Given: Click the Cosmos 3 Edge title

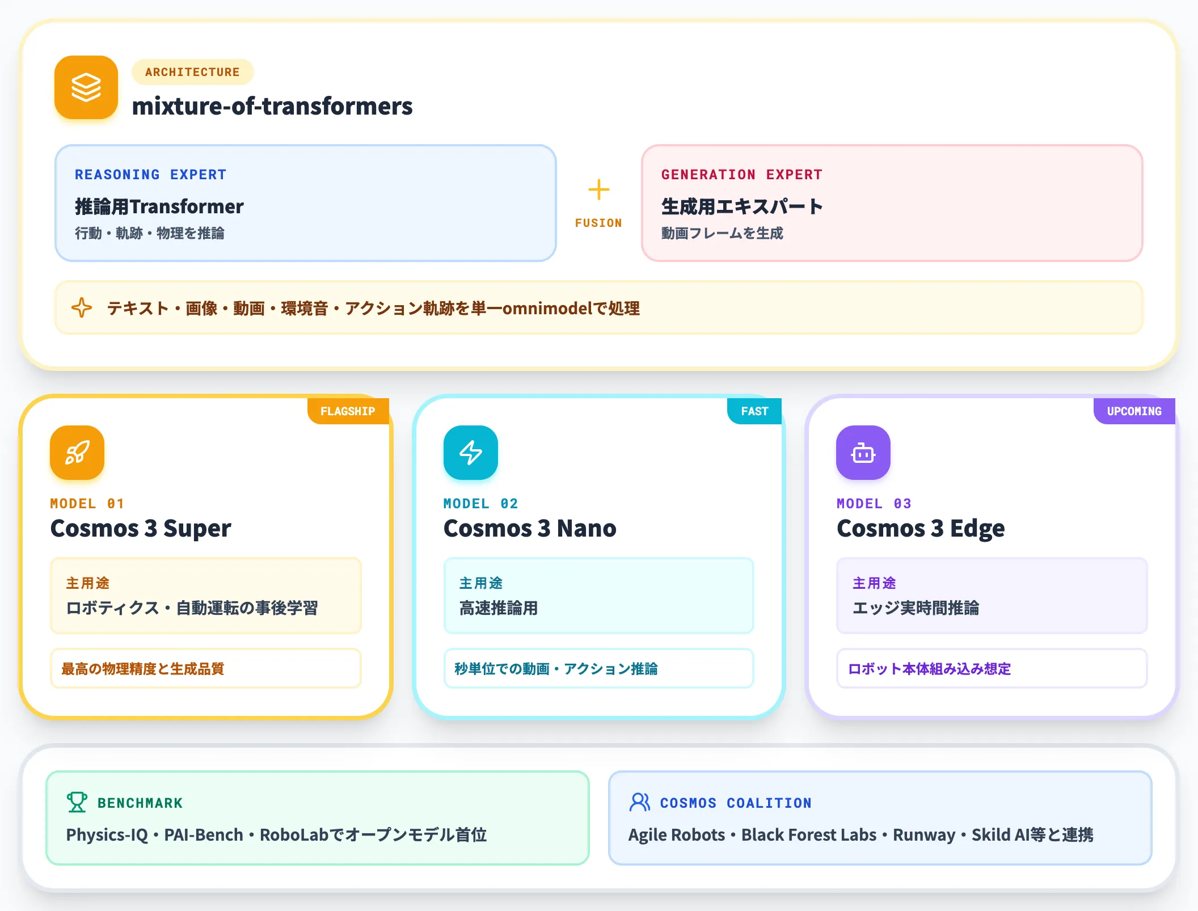Looking at the screenshot, I should pyautogui.click(x=921, y=528).
